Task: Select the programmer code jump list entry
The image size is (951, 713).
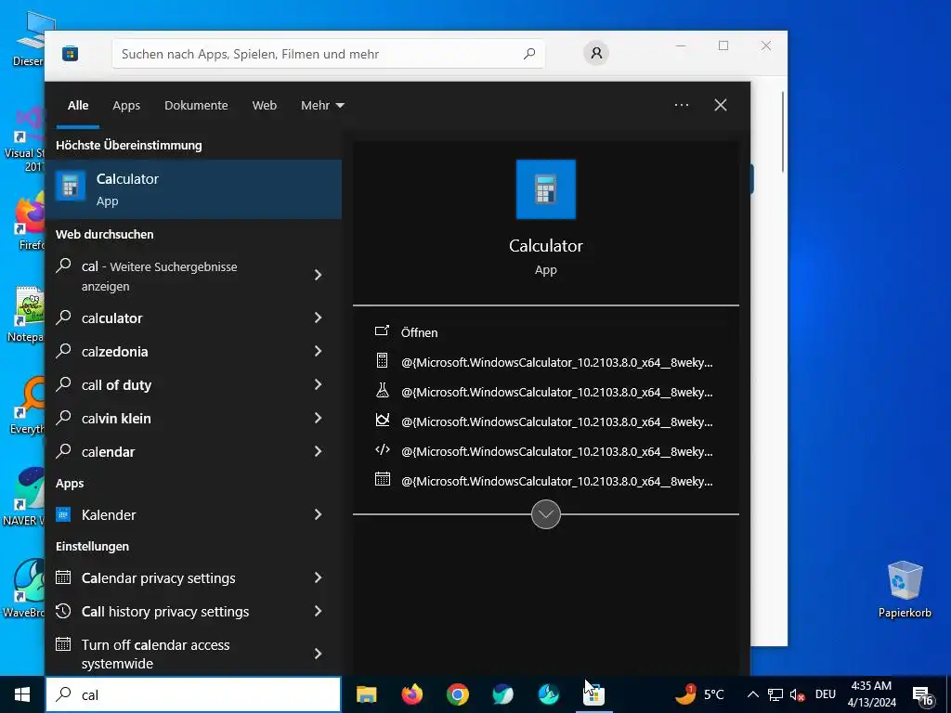Action: [x=545, y=451]
